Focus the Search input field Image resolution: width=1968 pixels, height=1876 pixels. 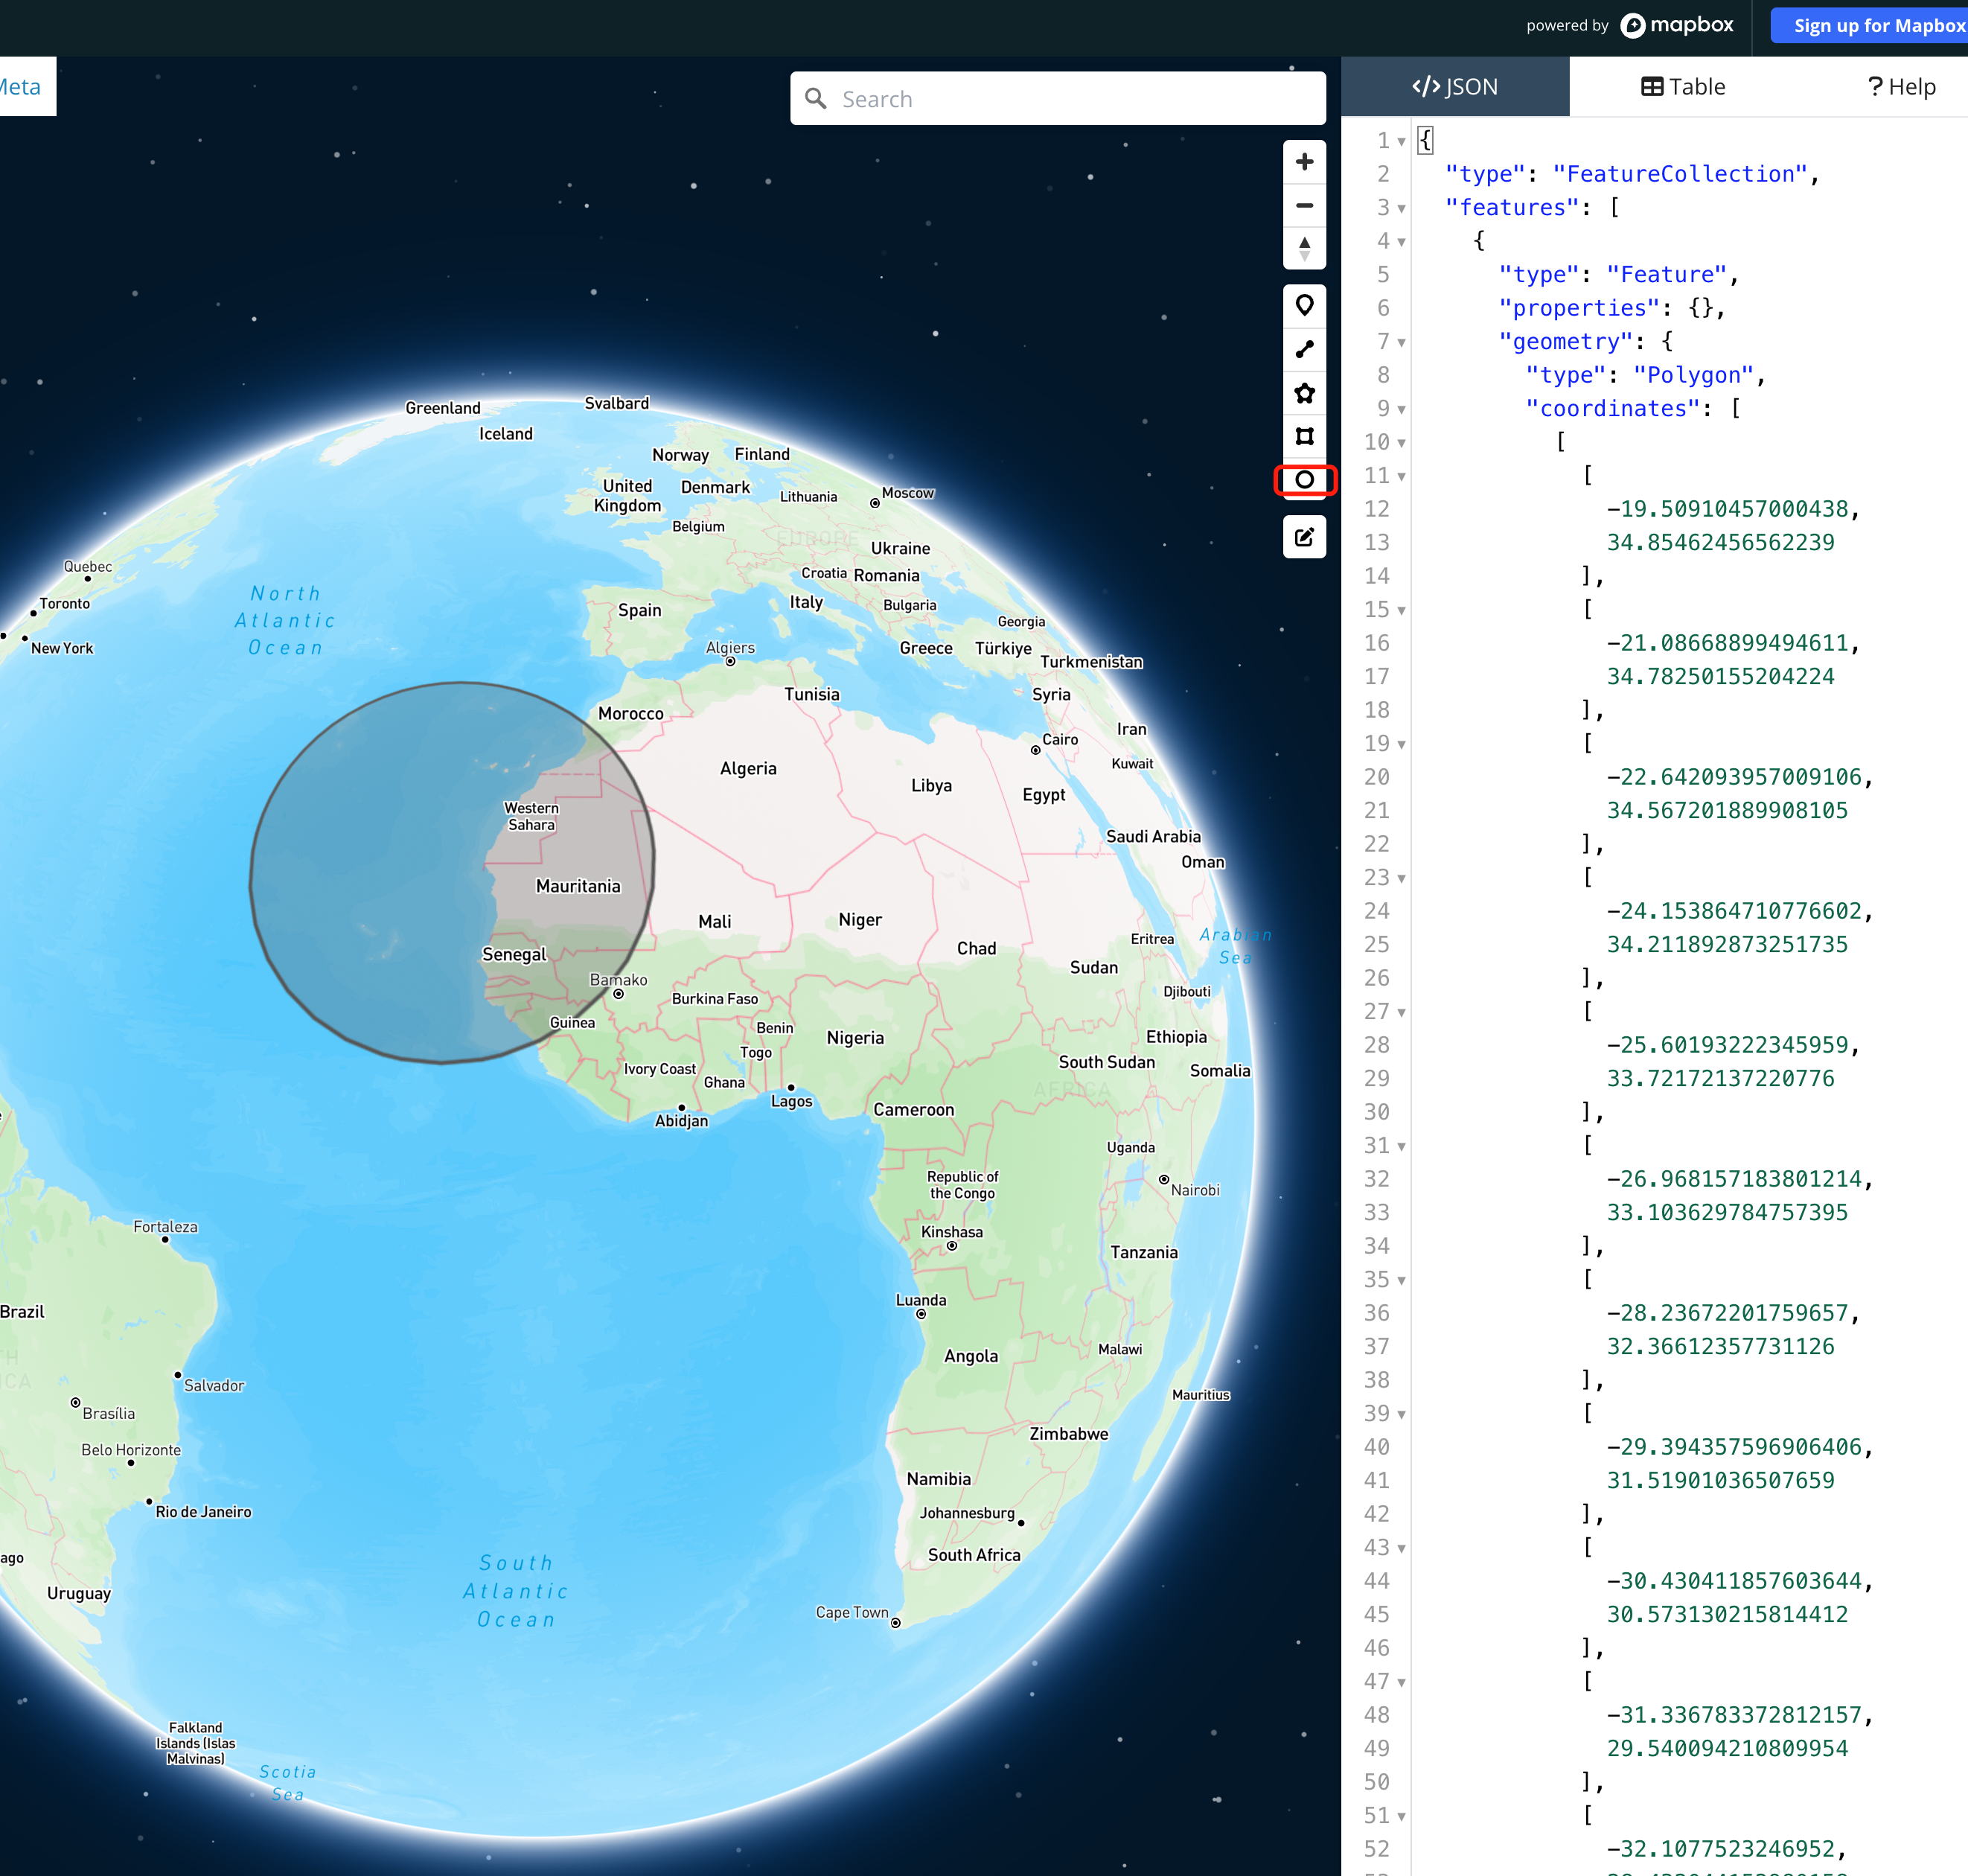tap(1058, 99)
